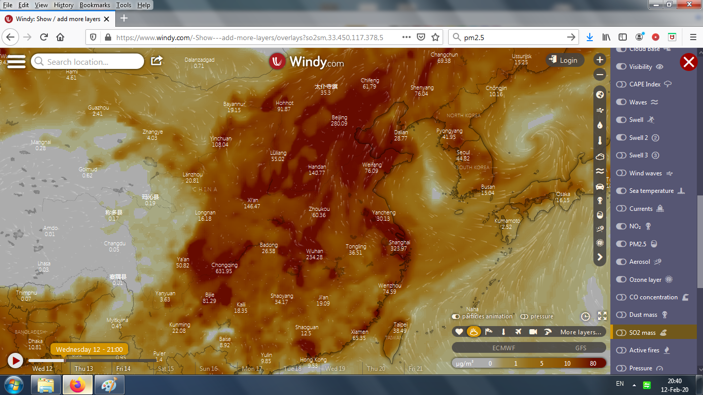Click the webcams camera icon

(533, 332)
